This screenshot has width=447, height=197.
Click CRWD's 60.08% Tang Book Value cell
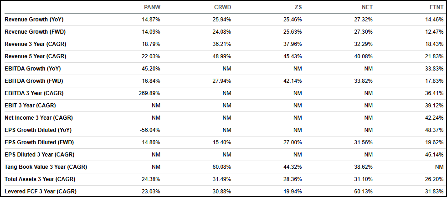(222, 167)
